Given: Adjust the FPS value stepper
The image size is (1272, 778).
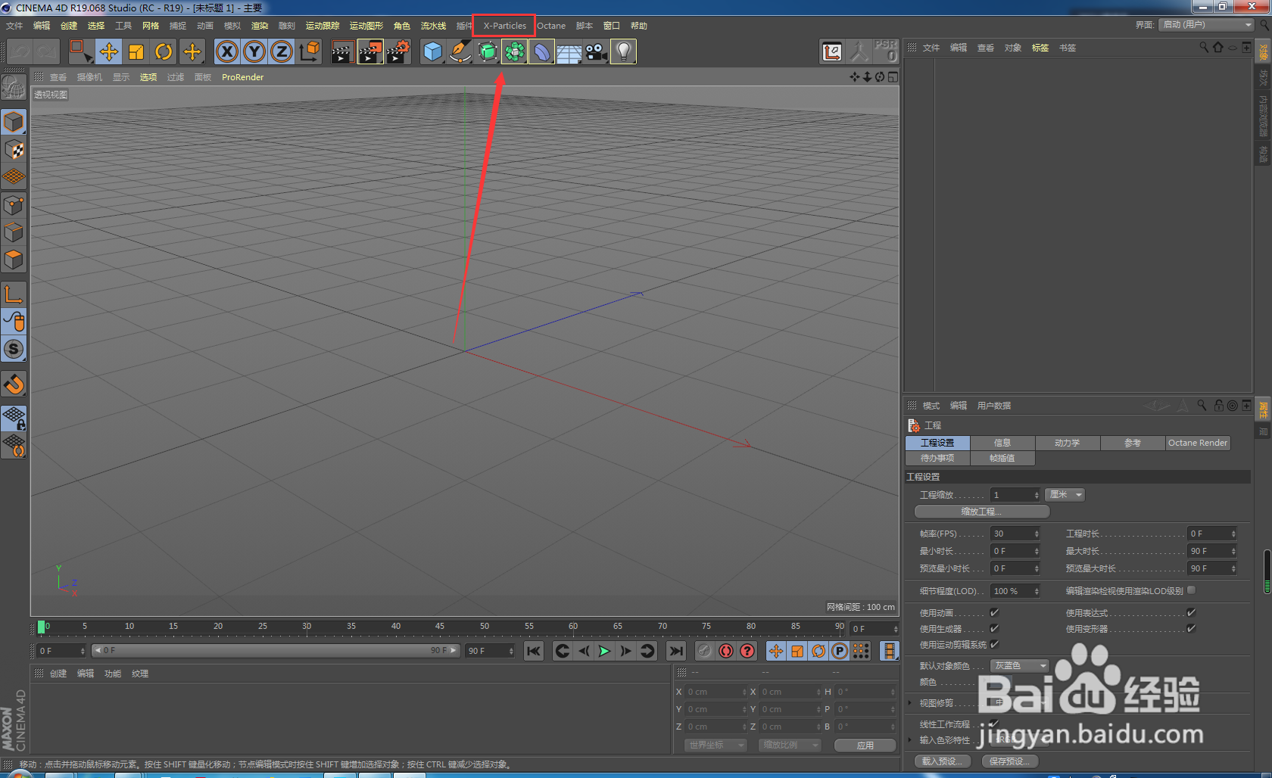Looking at the screenshot, I should 1037,534.
